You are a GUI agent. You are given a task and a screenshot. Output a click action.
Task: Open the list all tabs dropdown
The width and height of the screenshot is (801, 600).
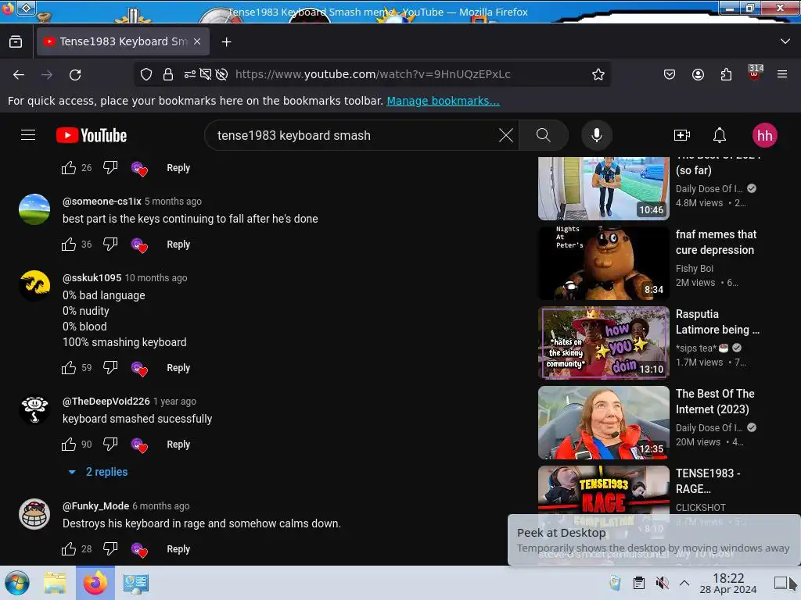point(785,41)
